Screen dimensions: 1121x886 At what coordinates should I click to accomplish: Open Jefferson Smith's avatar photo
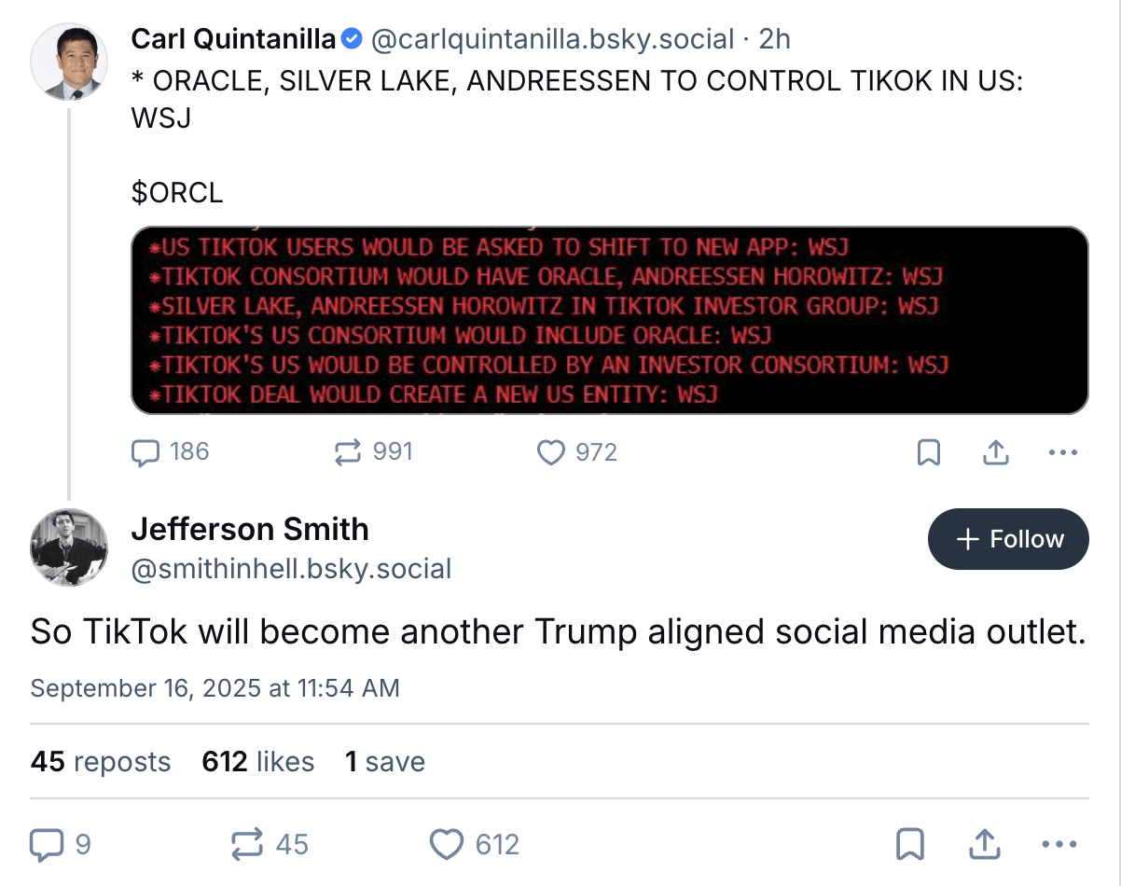(69, 547)
